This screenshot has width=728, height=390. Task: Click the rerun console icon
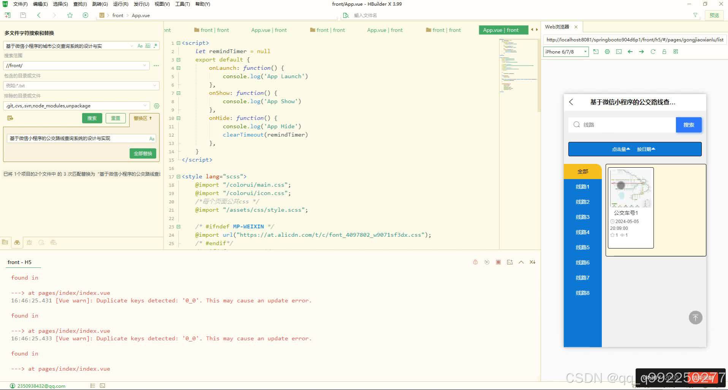click(487, 262)
